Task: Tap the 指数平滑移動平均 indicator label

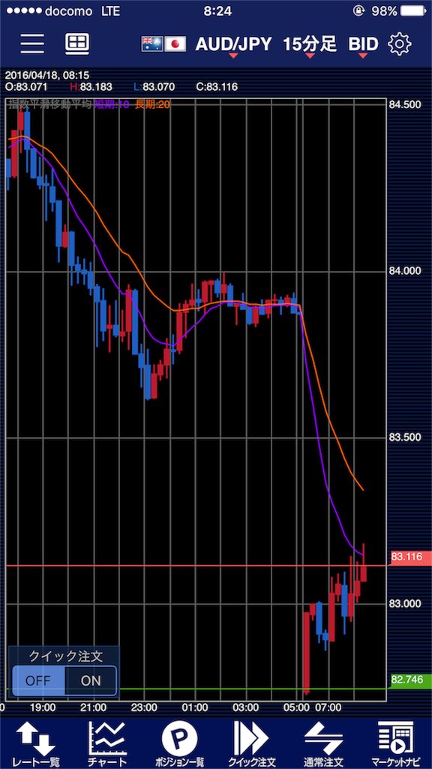Action: (x=51, y=104)
